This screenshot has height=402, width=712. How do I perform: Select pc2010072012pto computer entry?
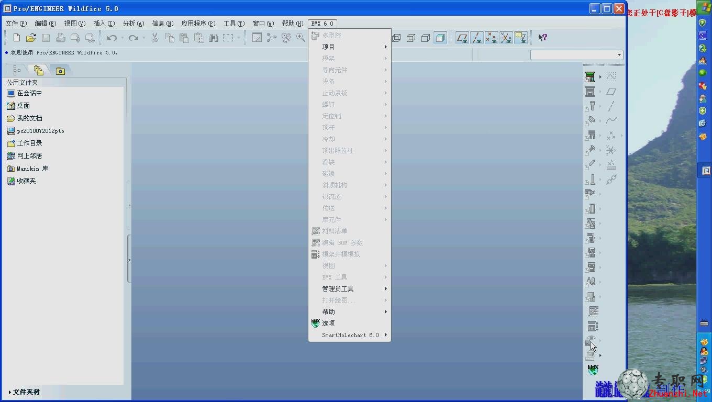coord(35,131)
